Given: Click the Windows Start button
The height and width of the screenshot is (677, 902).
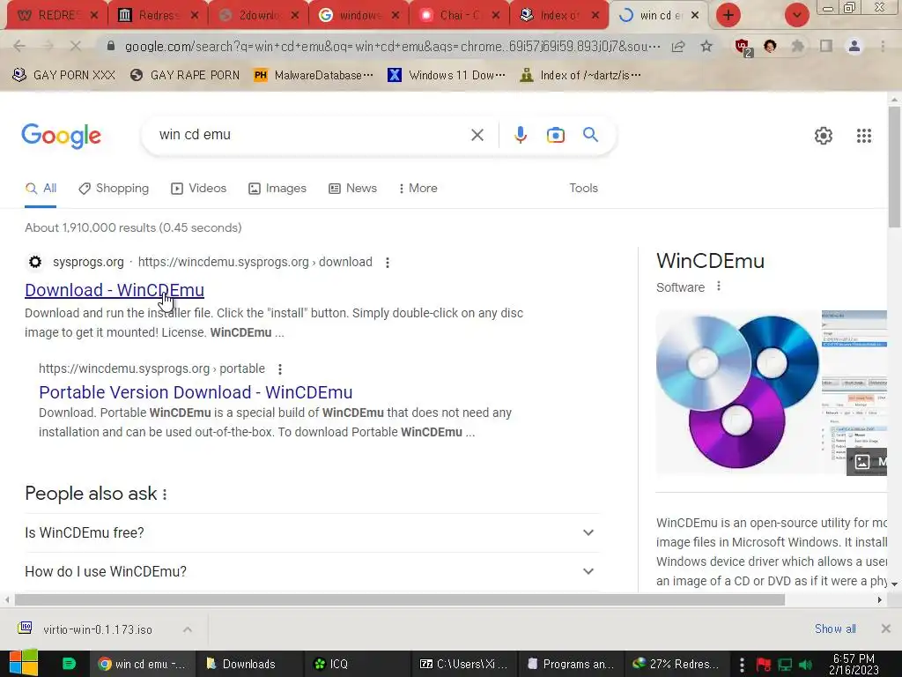Looking at the screenshot, I should [23, 663].
